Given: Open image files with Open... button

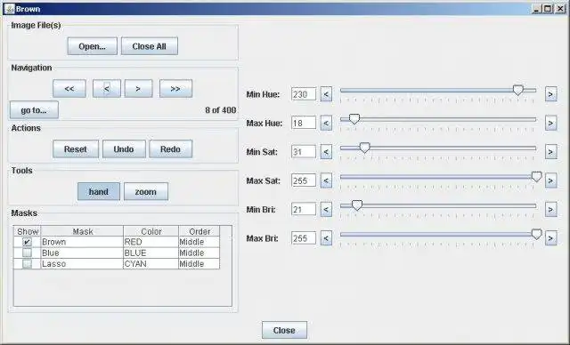Looking at the screenshot, I should point(93,46).
